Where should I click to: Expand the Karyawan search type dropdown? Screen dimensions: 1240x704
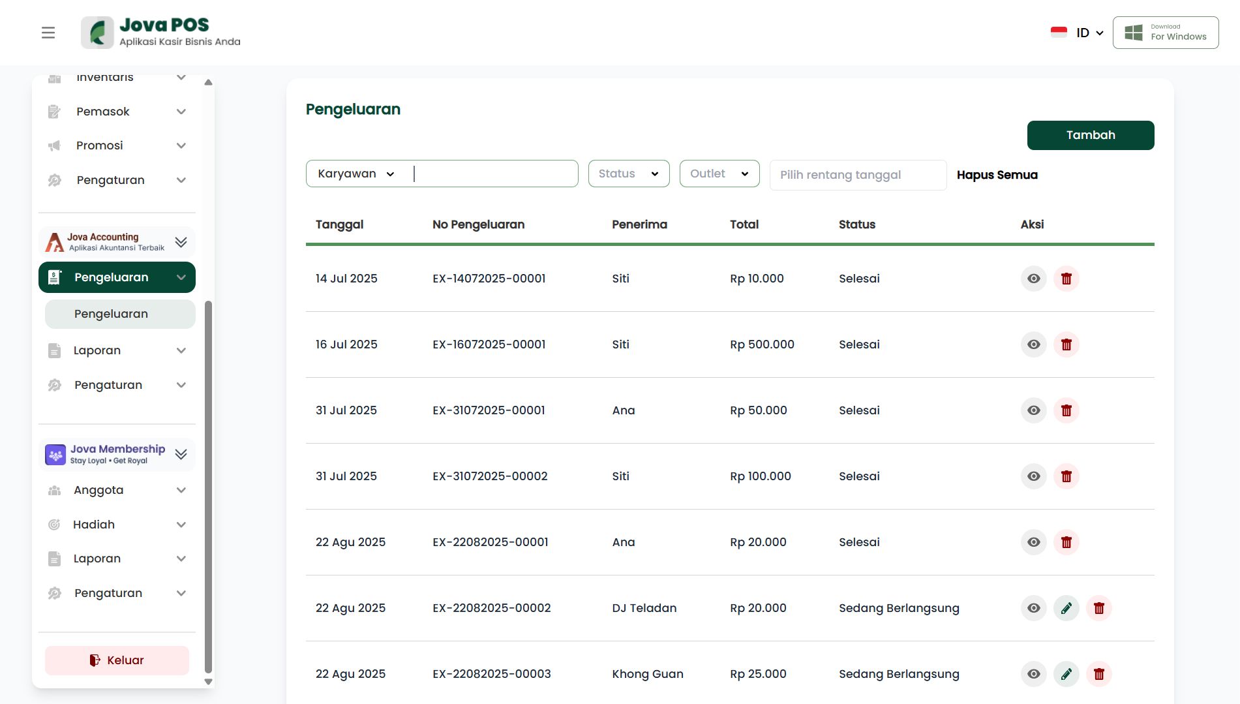click(356, 174)
